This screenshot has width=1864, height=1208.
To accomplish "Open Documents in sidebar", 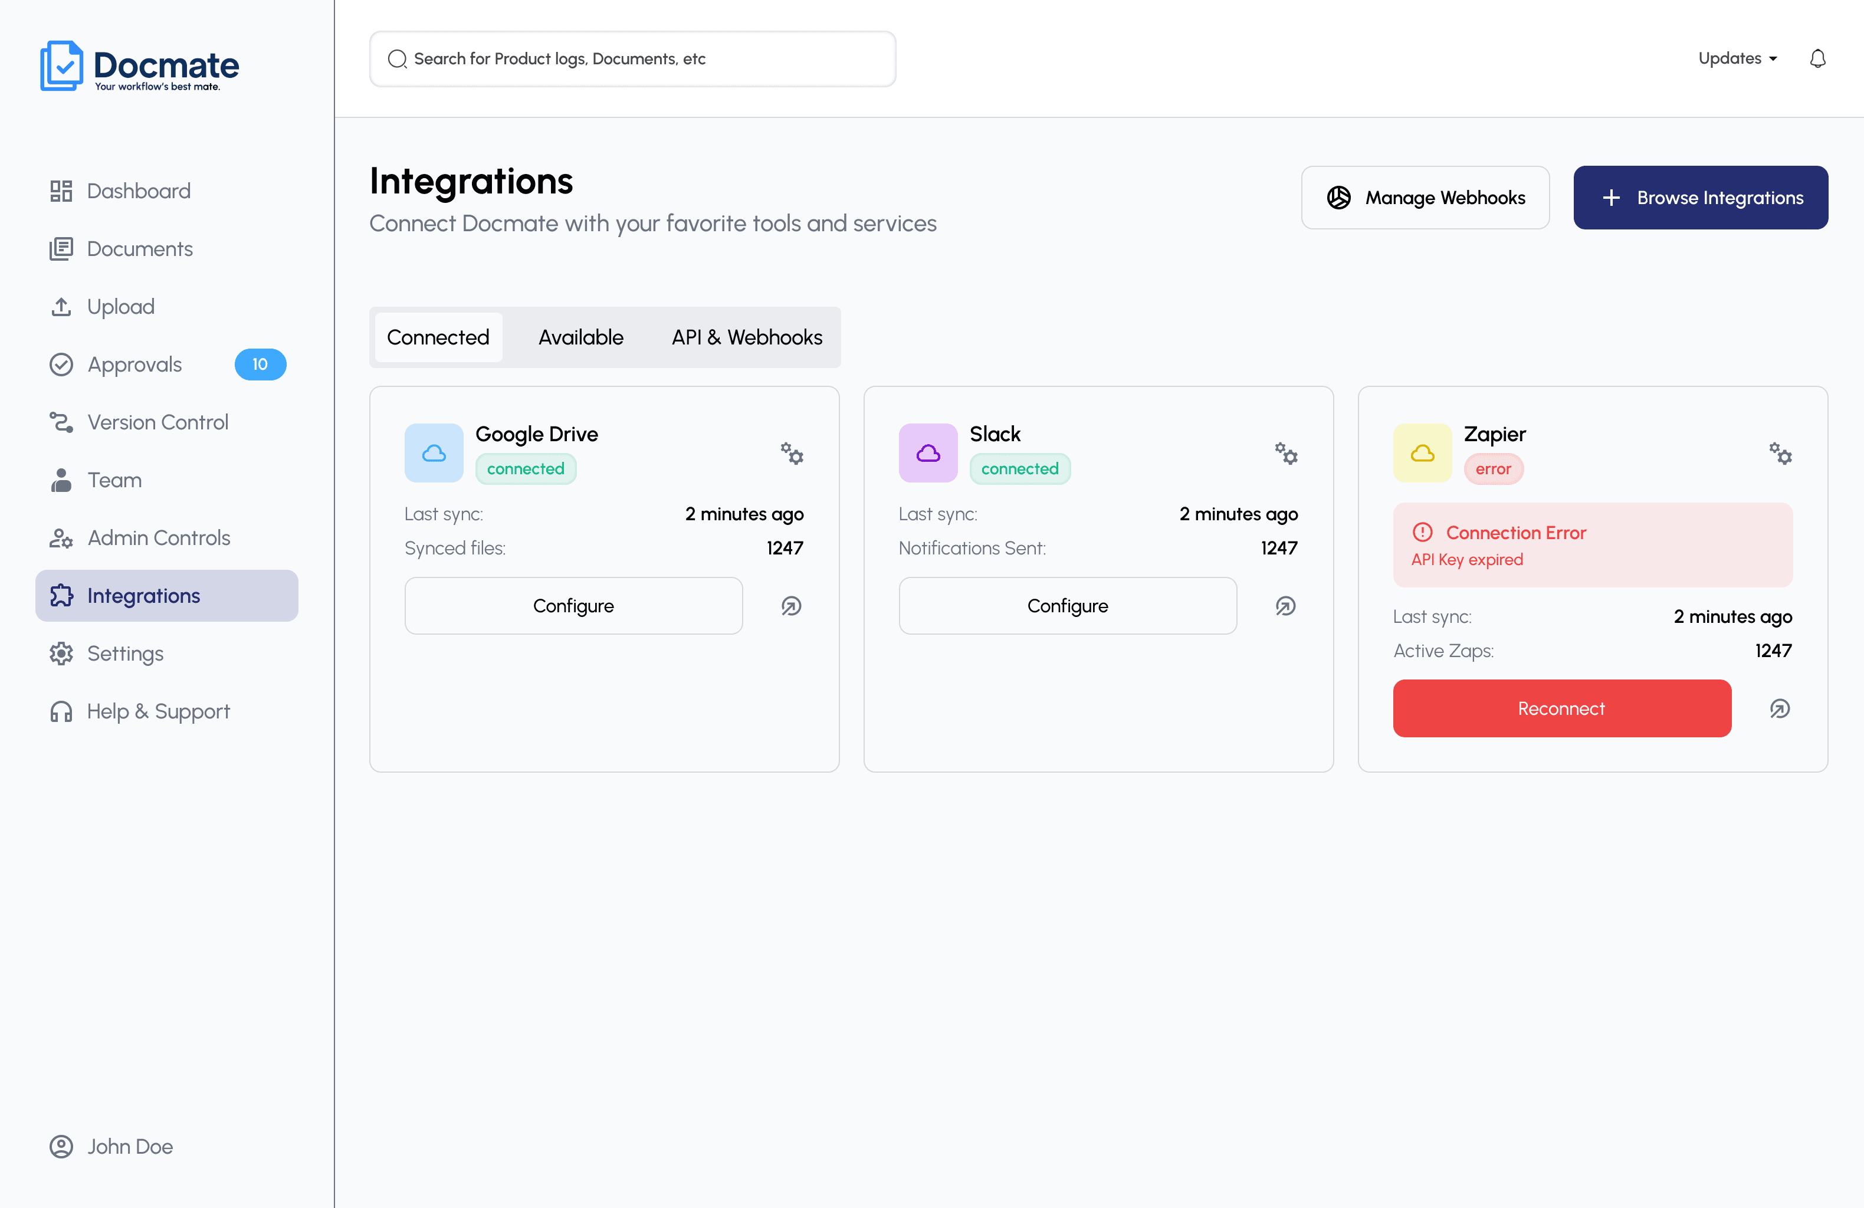I will coord(167,249).
